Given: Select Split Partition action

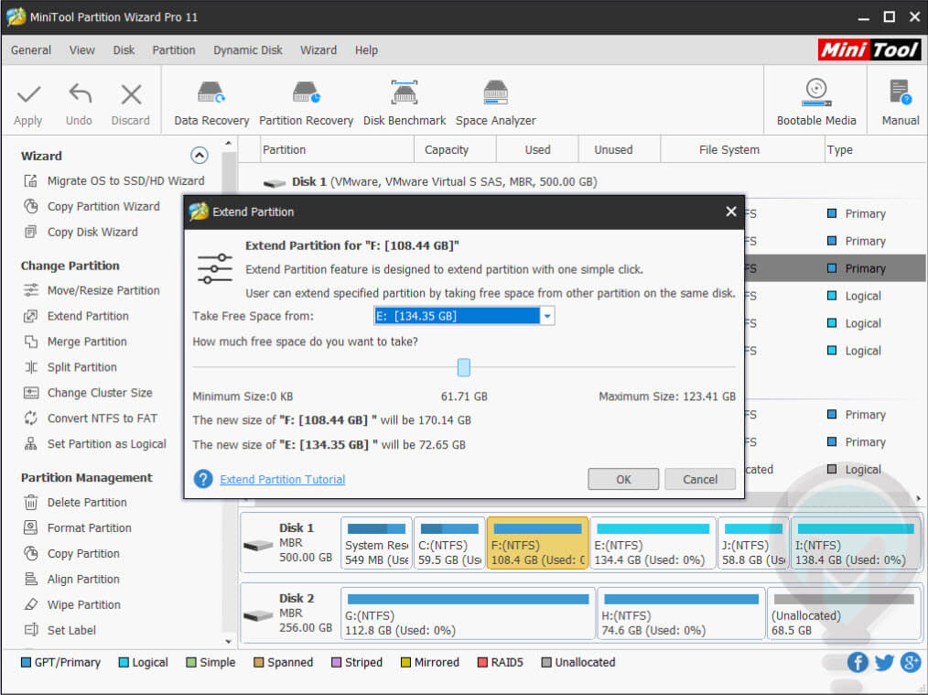Looking at the screenshot, I should point(70,367).
